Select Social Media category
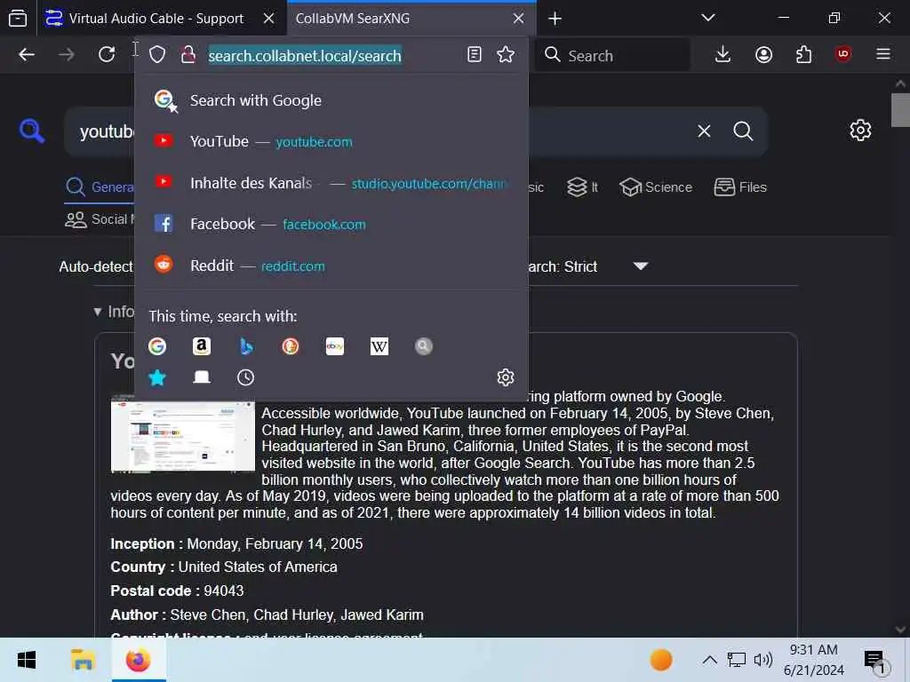 [x=100, y=219]
